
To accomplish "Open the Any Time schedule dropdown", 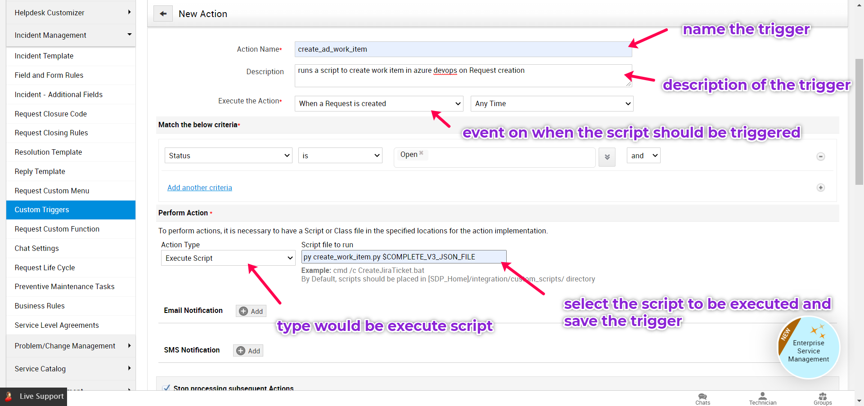I will (x=552, y=103).
